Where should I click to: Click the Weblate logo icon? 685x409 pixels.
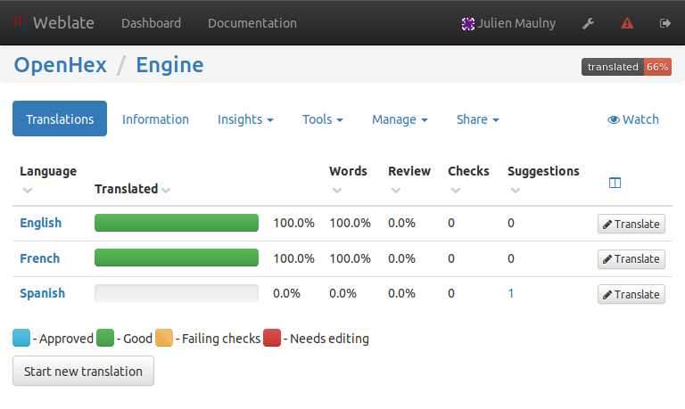21,23
